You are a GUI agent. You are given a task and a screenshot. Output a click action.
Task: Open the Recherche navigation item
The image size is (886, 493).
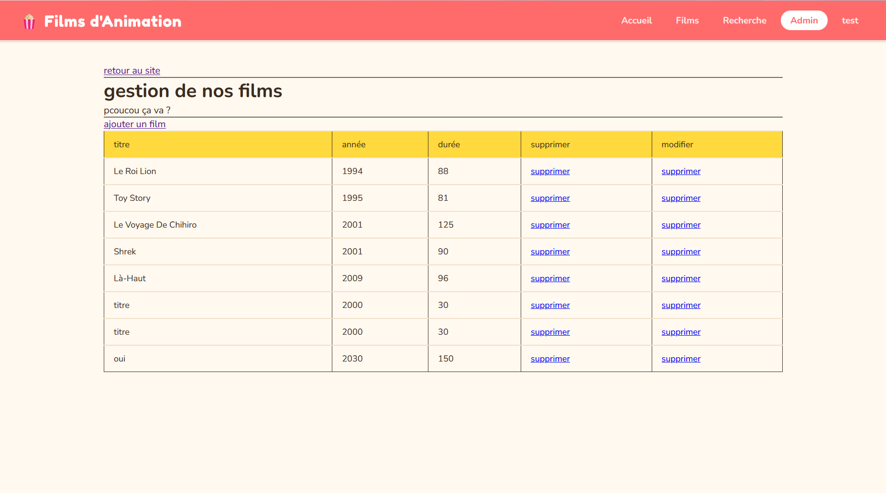[744, 21]
